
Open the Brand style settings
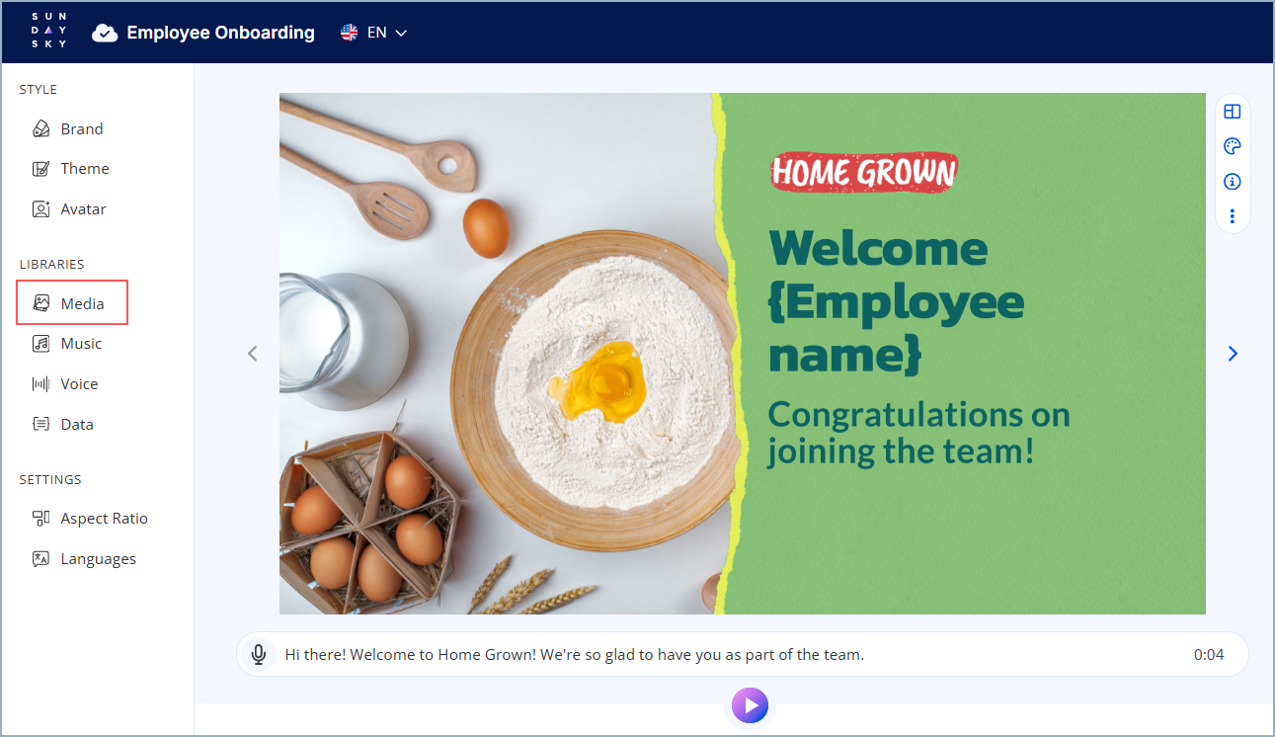coord(67,128)
